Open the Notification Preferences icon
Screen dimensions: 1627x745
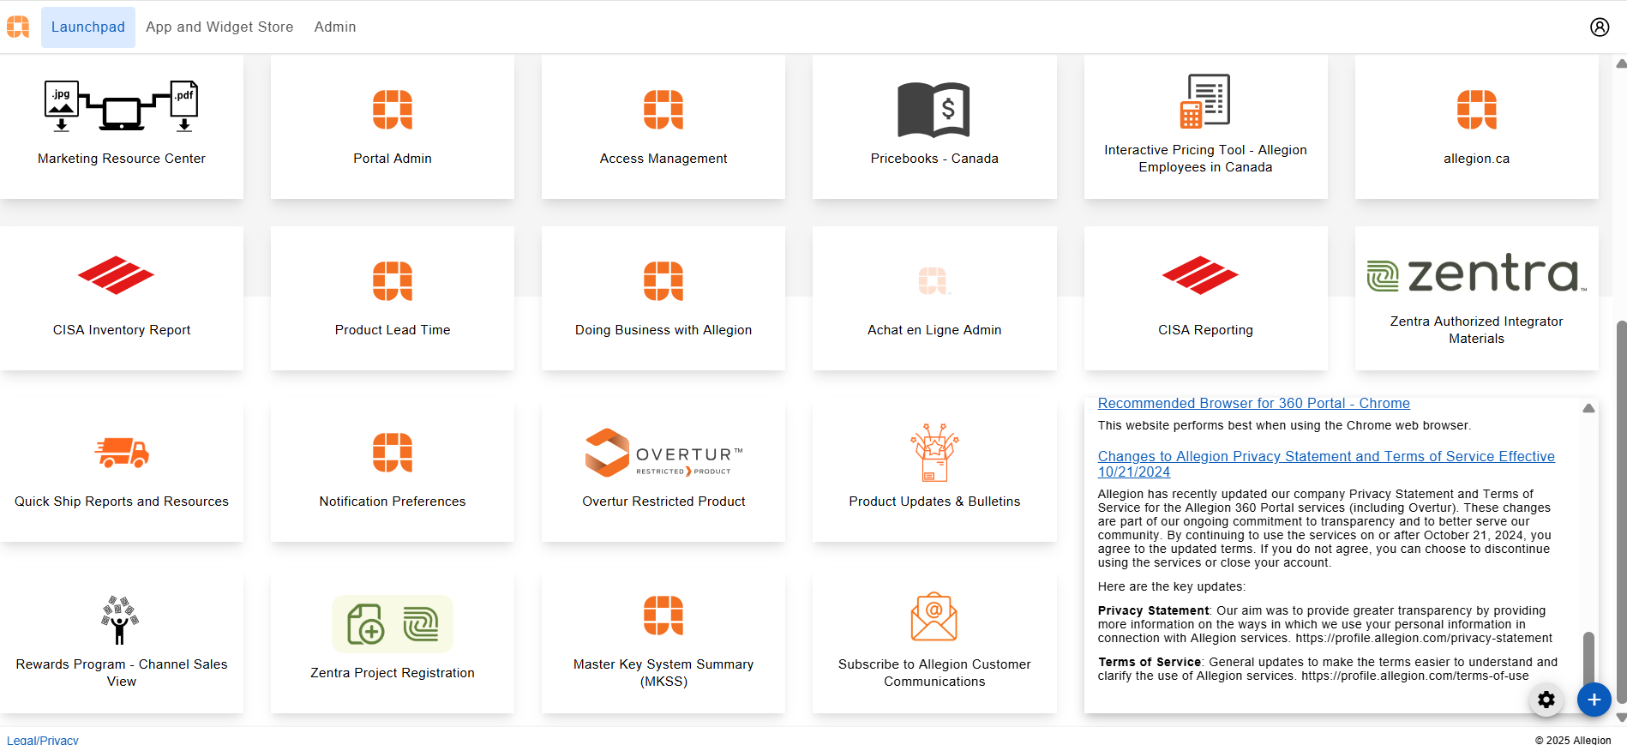click(x=393, y=453)
